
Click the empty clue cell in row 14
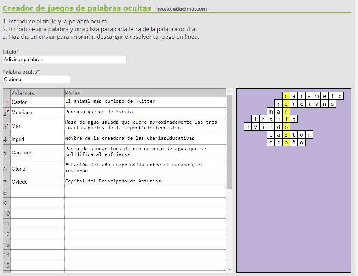(145, 255)
